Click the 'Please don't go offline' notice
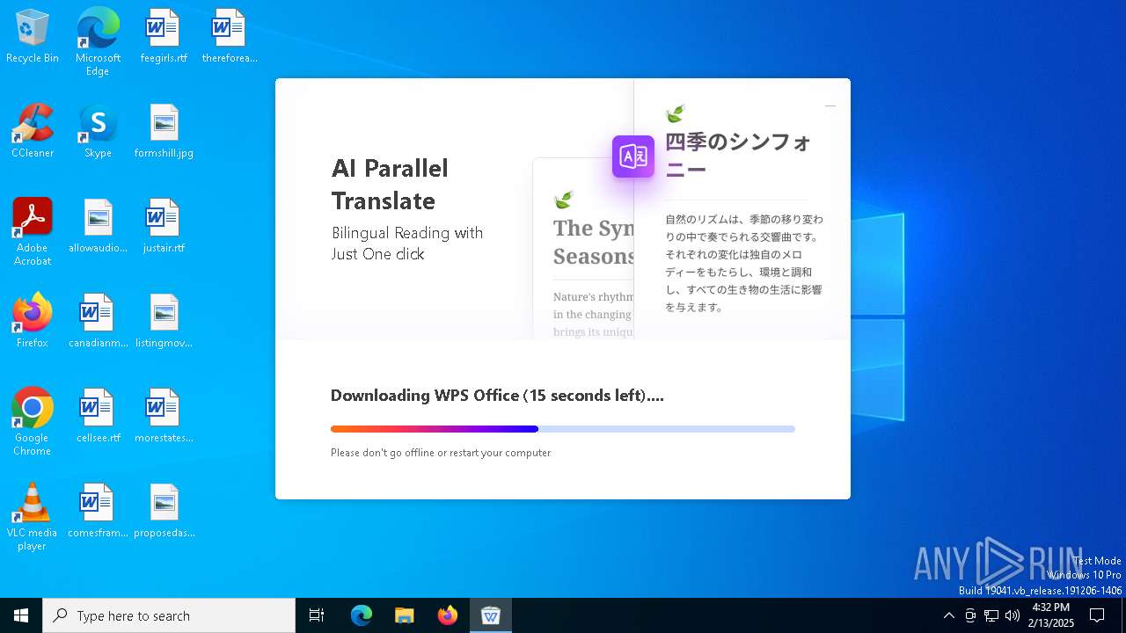Screen dimensions: 1126x633 point(441,453)
